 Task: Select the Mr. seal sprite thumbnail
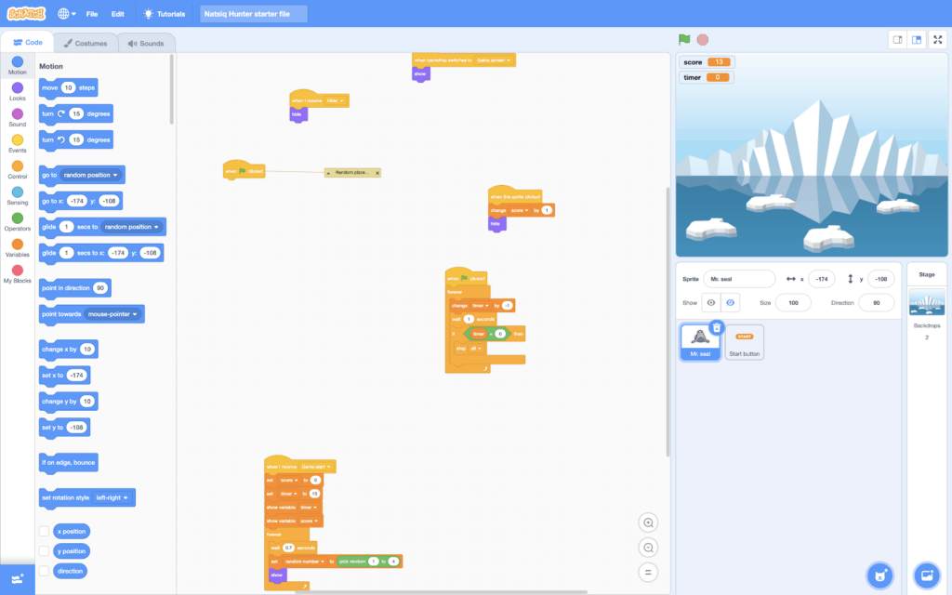click(700, 342)
